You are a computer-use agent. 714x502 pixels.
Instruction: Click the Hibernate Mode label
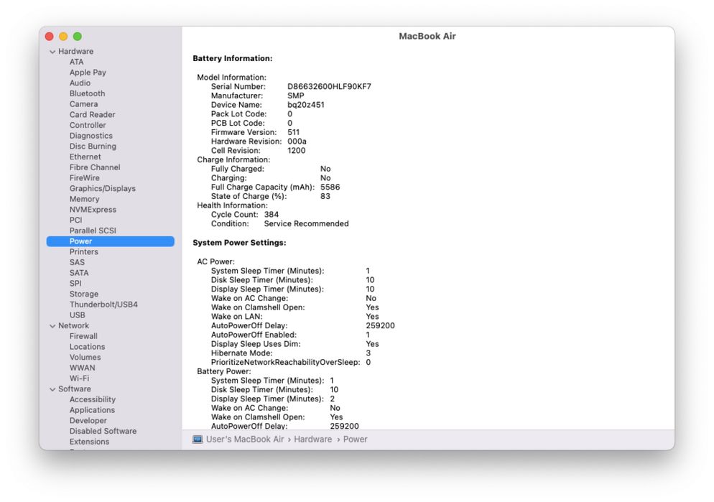242,353
